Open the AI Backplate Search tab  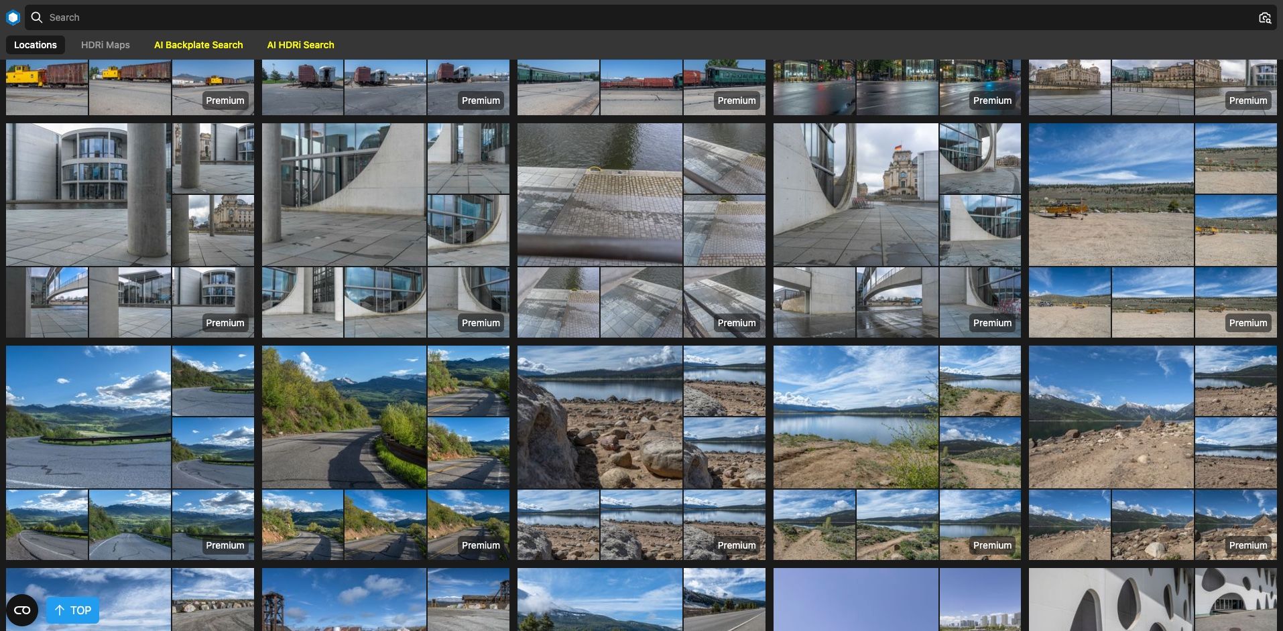(x=198, y=45)
